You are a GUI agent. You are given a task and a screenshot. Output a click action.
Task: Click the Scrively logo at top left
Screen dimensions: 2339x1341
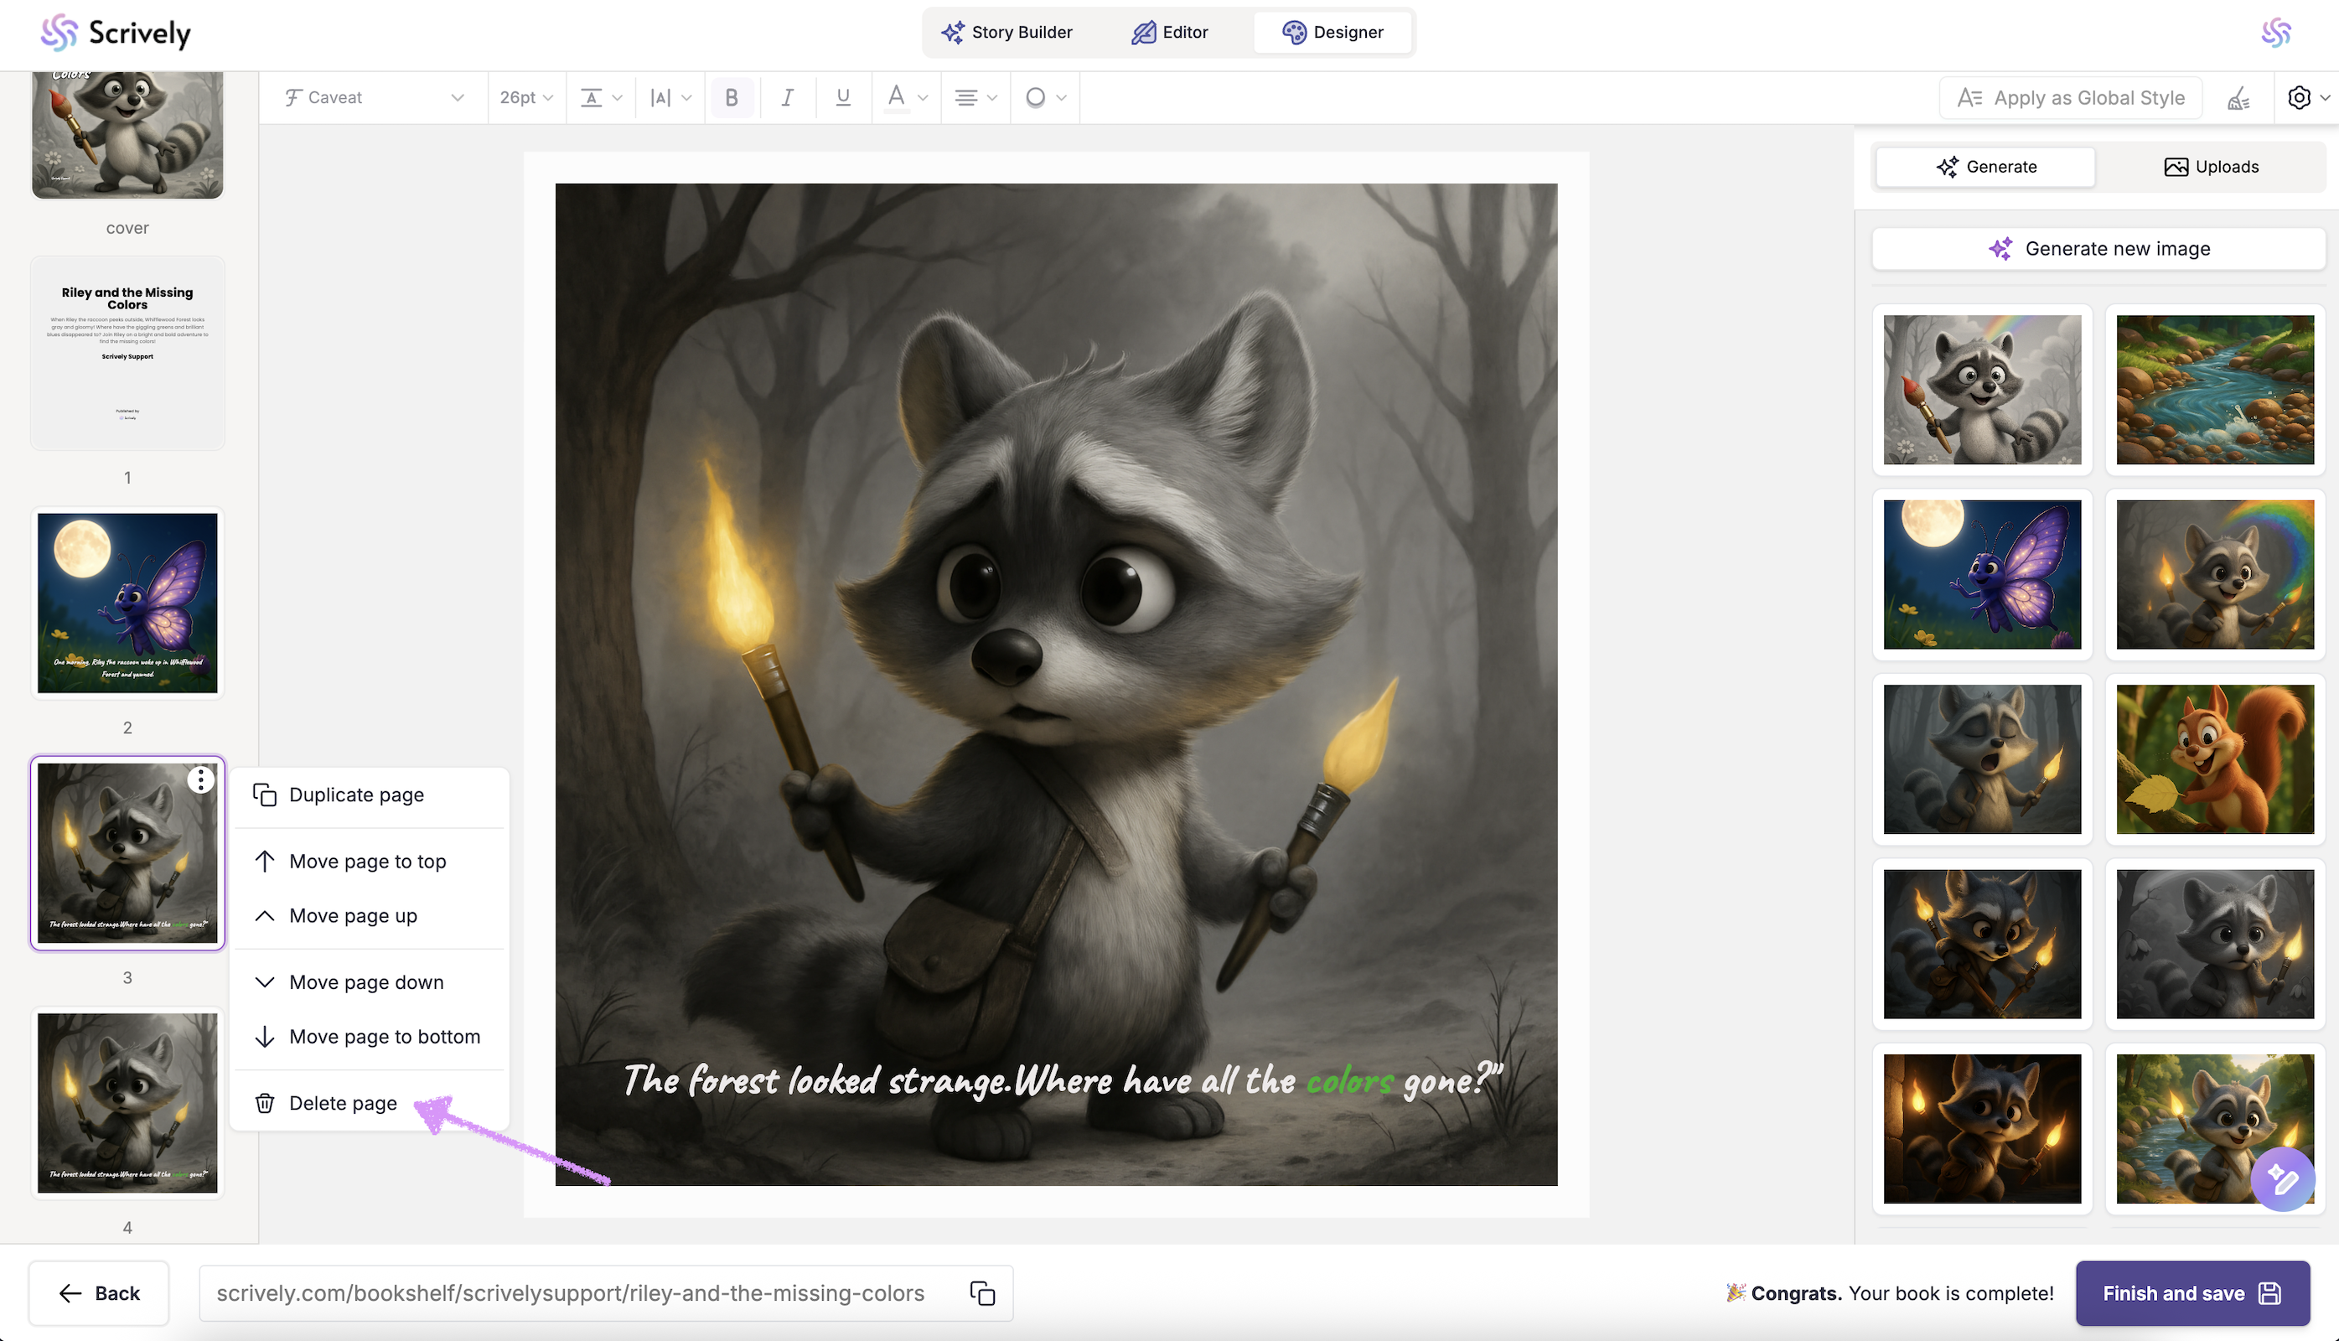coord(115,34)
